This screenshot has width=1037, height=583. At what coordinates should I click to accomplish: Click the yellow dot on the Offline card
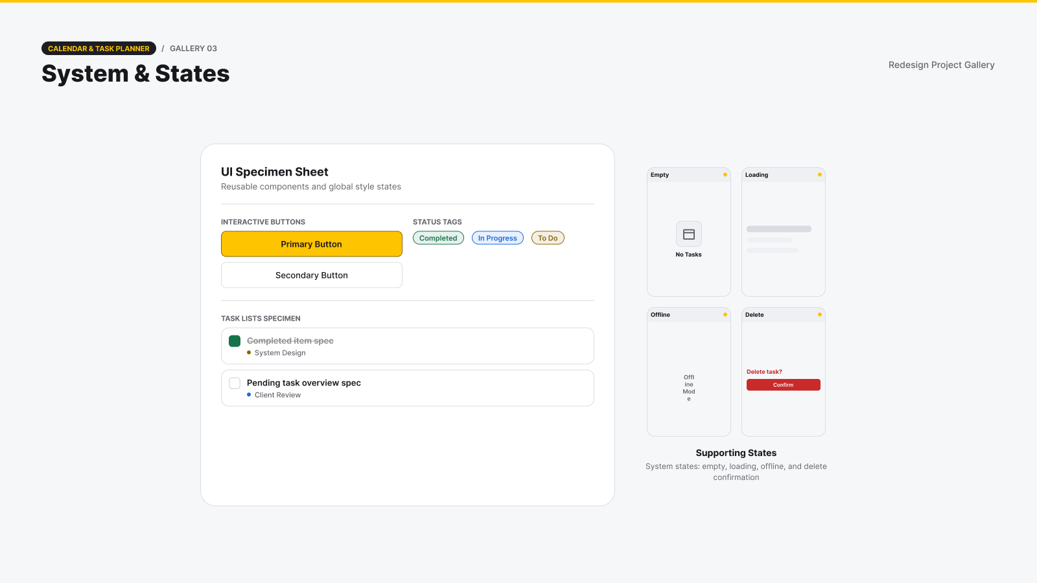pos(725,315)
